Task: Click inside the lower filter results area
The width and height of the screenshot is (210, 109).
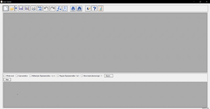Action: pyautogui.click(x=105, y=95)
